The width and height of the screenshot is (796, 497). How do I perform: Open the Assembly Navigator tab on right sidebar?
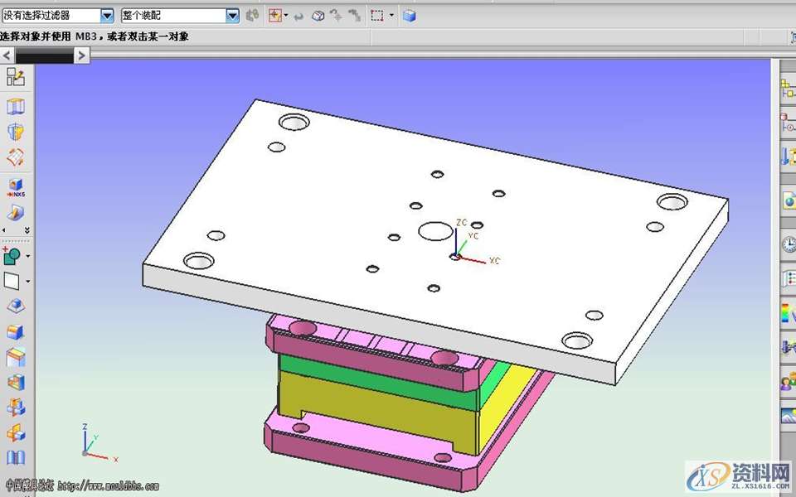coord(788,89)
